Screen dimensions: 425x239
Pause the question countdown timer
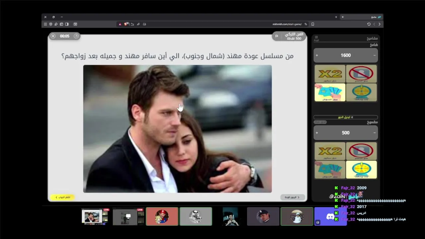point(53,36)
